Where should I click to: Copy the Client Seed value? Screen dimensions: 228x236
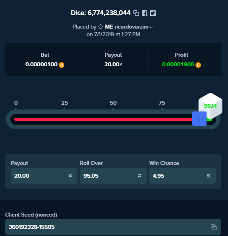pos(214,227)
